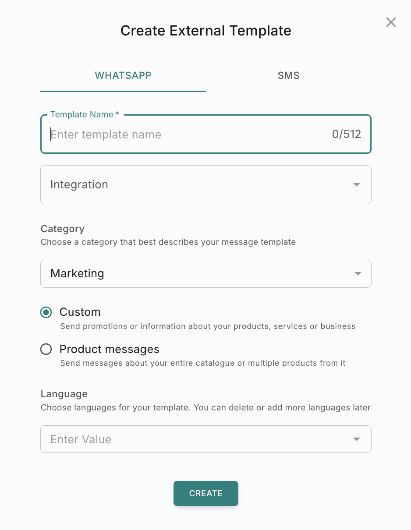Click the Integration dropdown arrow icon
The width and height of the screenshot is (411, 530).
(357, 185)
